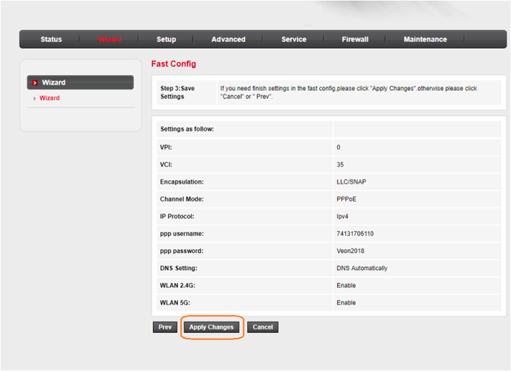Select the Wizard tab in navigation bar

click(x=109, y=39)
